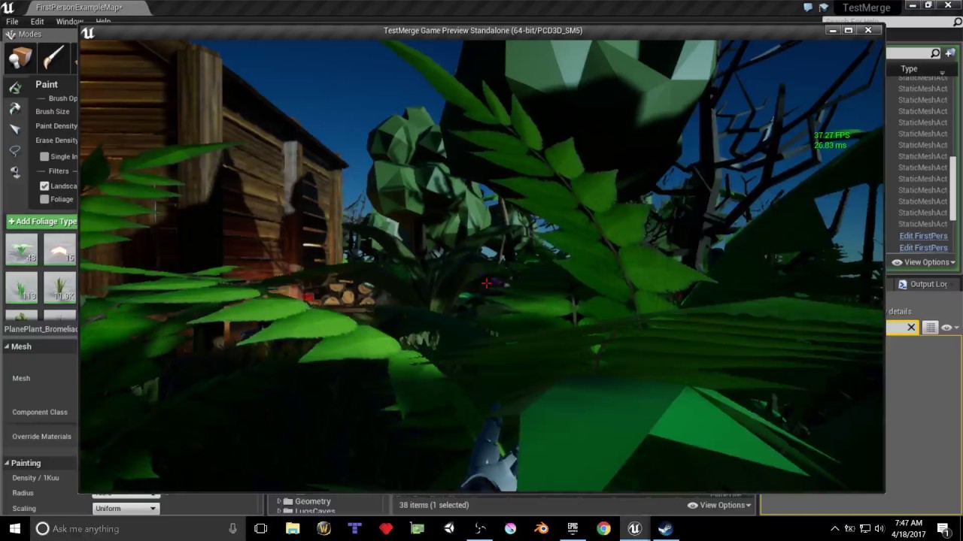Select foliage type thumbnail with count 113
This screenshot has height=541, width=963.
(22, 286)
